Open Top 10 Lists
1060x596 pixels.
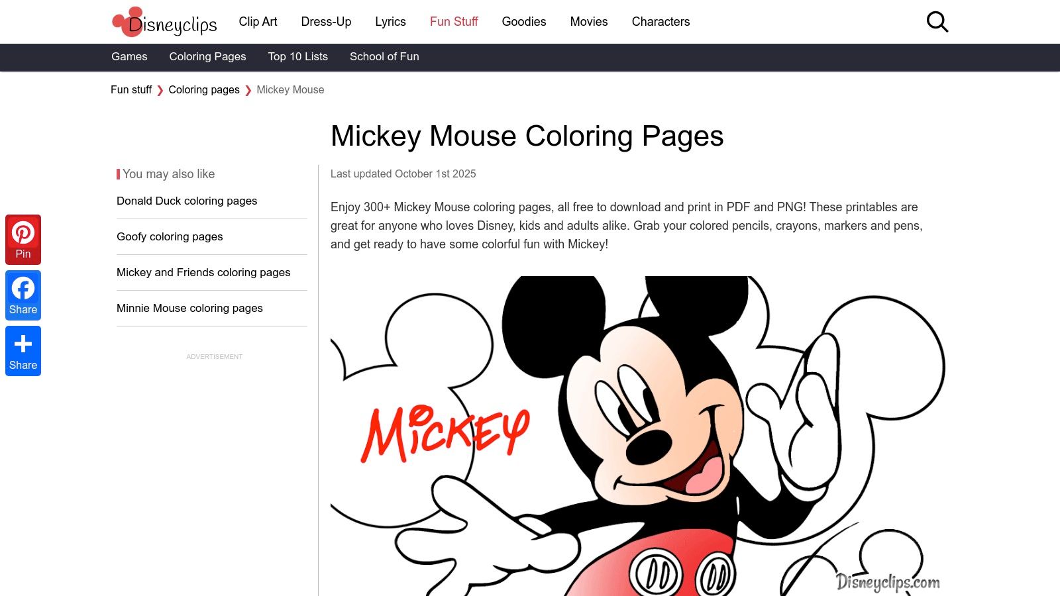pos(297,57)
